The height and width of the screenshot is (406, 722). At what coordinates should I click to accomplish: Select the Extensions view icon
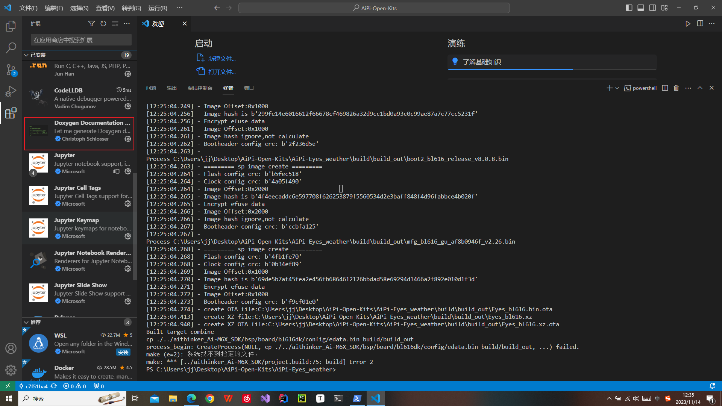click(x=11, y=113)
